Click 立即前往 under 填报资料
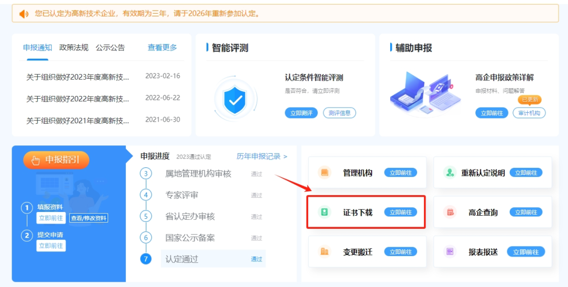The width and height of the screenshot is (568, 287). coord(51,218)
